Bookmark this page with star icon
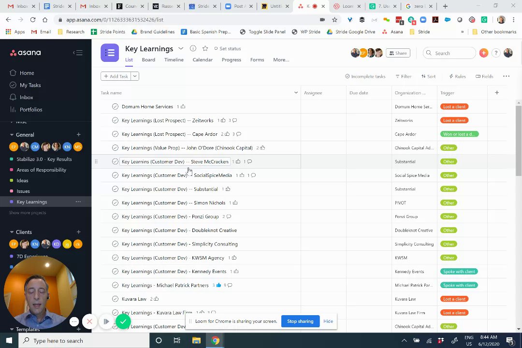This screenshot has width=522, height=348. click(x=334, y=20)
